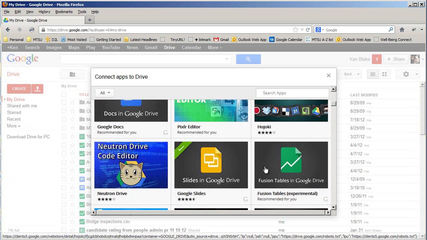
Task: Open the Slides in Google Drive tile
Action: pyautogui.click(x=211, y=165)
